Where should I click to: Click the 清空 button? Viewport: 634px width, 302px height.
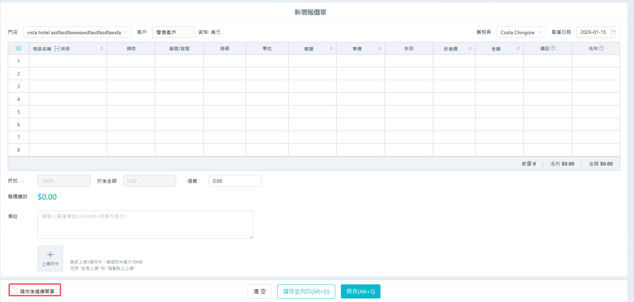[259, 291]
